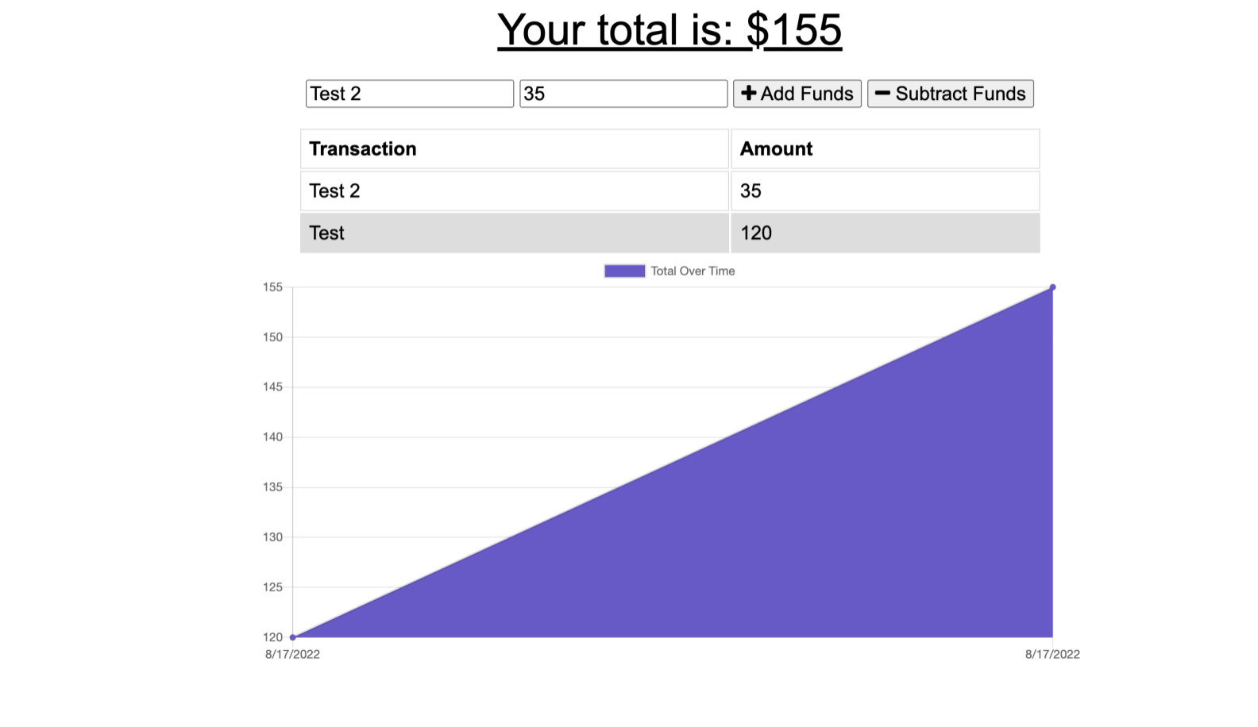This screenshot has height=727, width=1258.
Task: Select the purple data point at 120
Action: pyautogui.click(x=292, y=637)
